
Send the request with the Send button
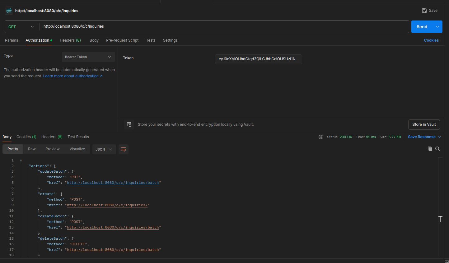422,27
